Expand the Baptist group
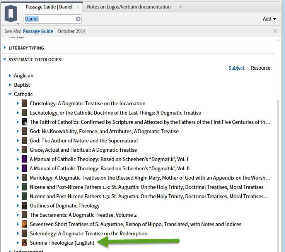 10,85
